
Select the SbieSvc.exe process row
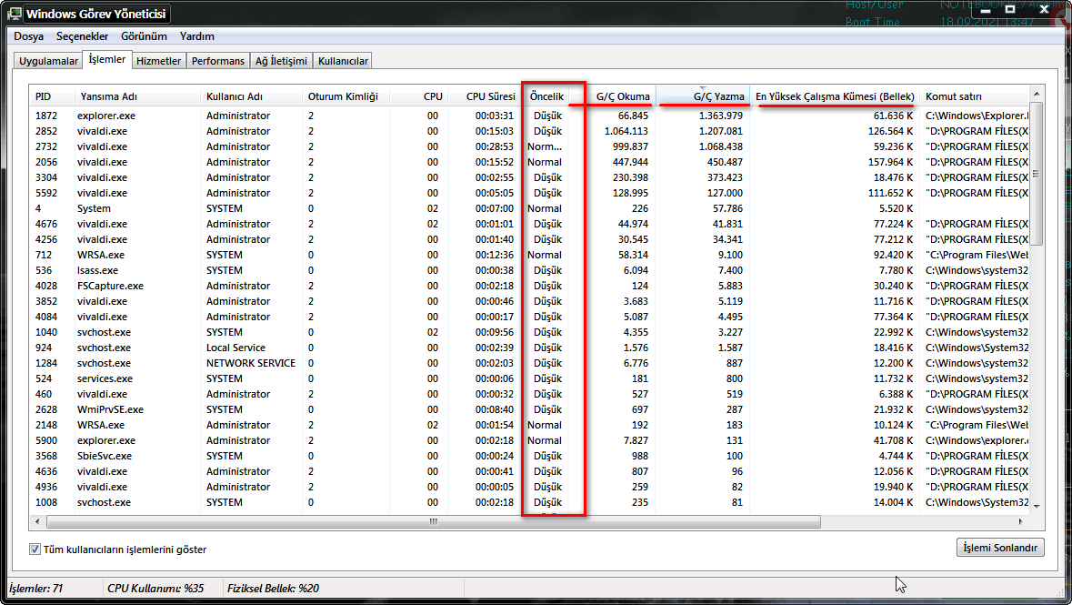point(529,456)
